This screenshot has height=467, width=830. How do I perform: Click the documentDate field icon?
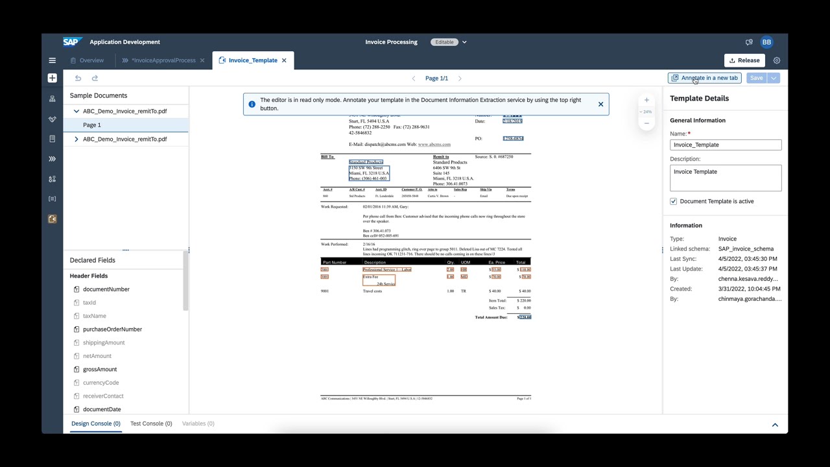[x=77, y=409]
